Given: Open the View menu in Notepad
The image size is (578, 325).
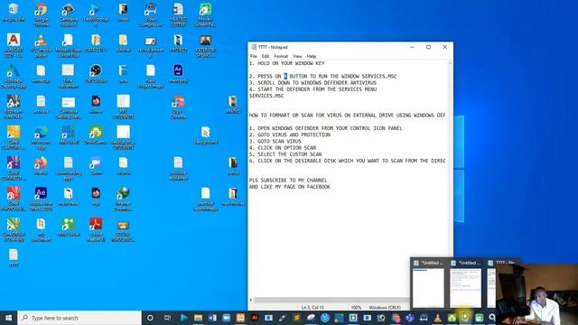Looking at the screenshot, I should (297, 56).
